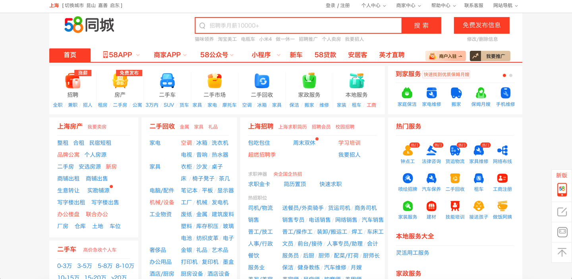Screen dimensions: 572x279
Task: Click the feedback edit icon in sidebar
Action: pyautogui.click(x=562, y=212)
